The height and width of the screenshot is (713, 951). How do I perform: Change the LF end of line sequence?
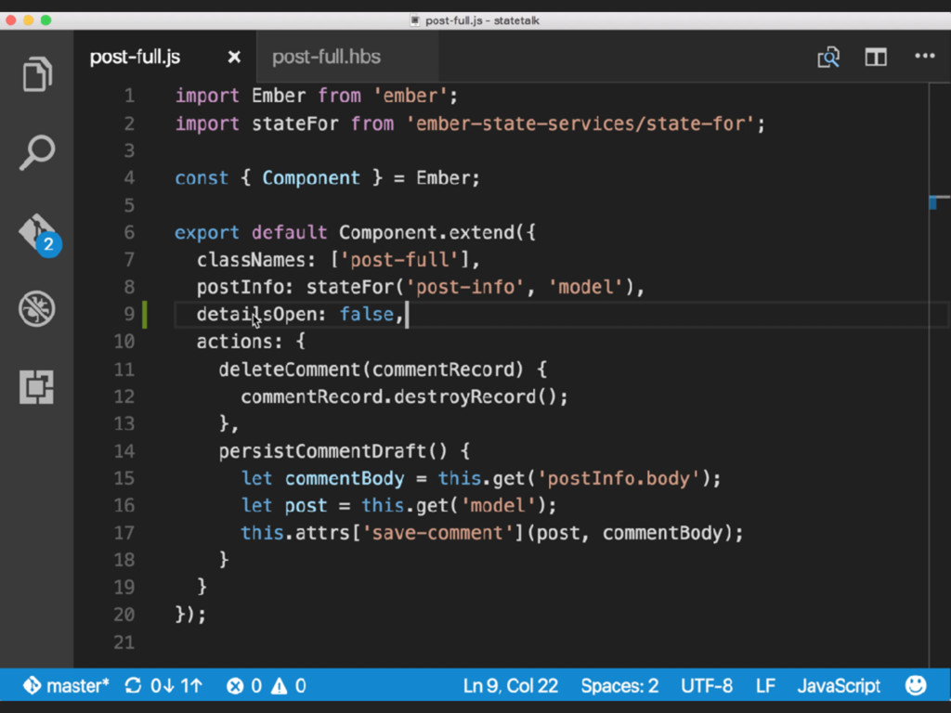(x=765, y=686)
